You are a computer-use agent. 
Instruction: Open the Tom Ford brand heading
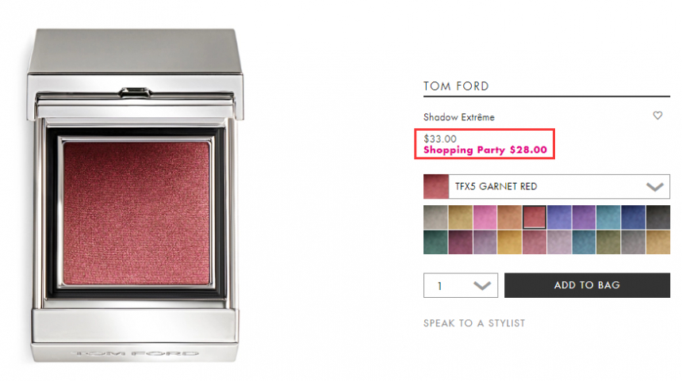456,86
